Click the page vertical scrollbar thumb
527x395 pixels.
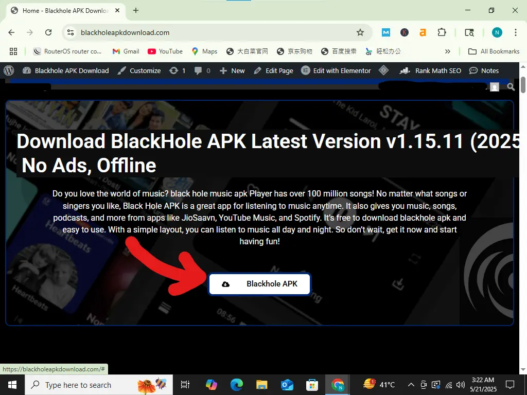point(523,85)
